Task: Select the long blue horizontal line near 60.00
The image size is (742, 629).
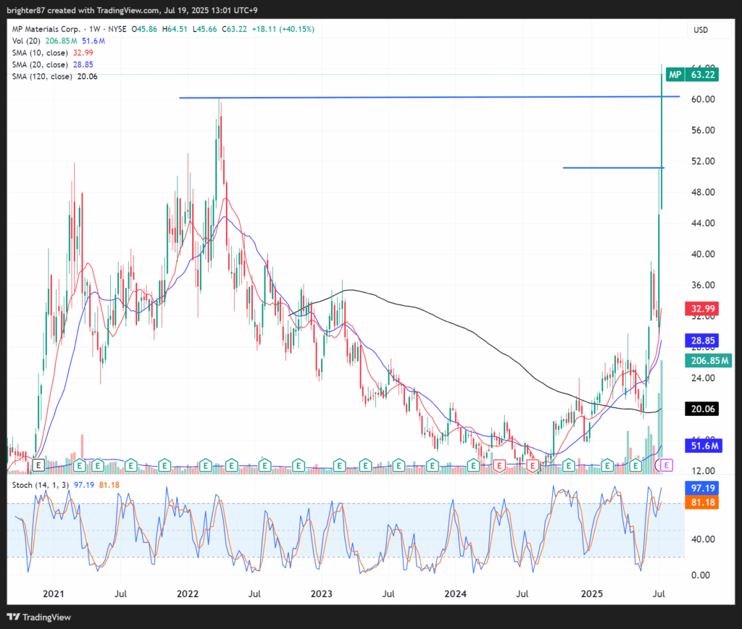Action: (429, 97)
